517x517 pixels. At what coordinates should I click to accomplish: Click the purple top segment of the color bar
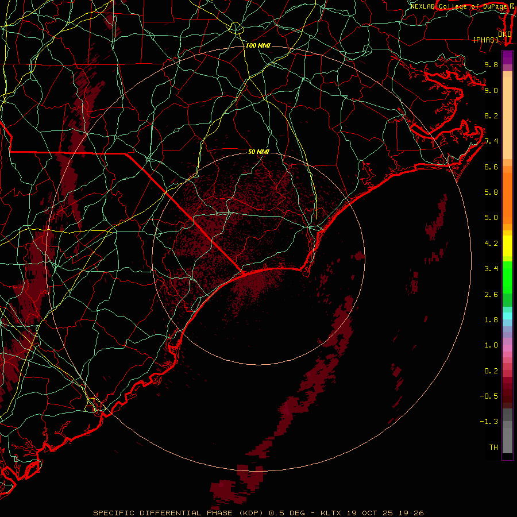507,57
